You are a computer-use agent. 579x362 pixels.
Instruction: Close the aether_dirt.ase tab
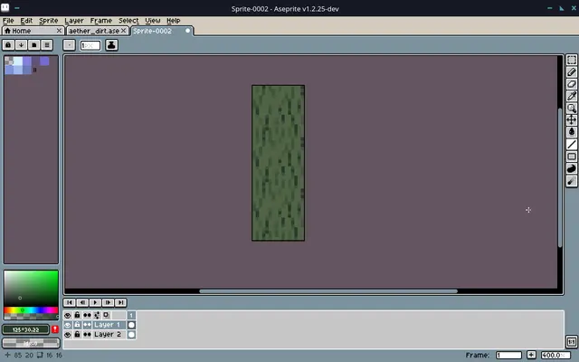(124, 31)
